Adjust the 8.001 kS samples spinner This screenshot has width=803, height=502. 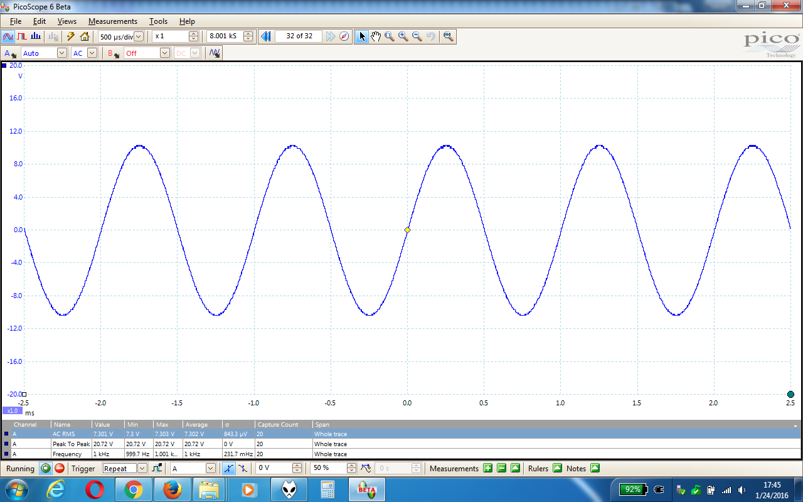tap(248, 36)
